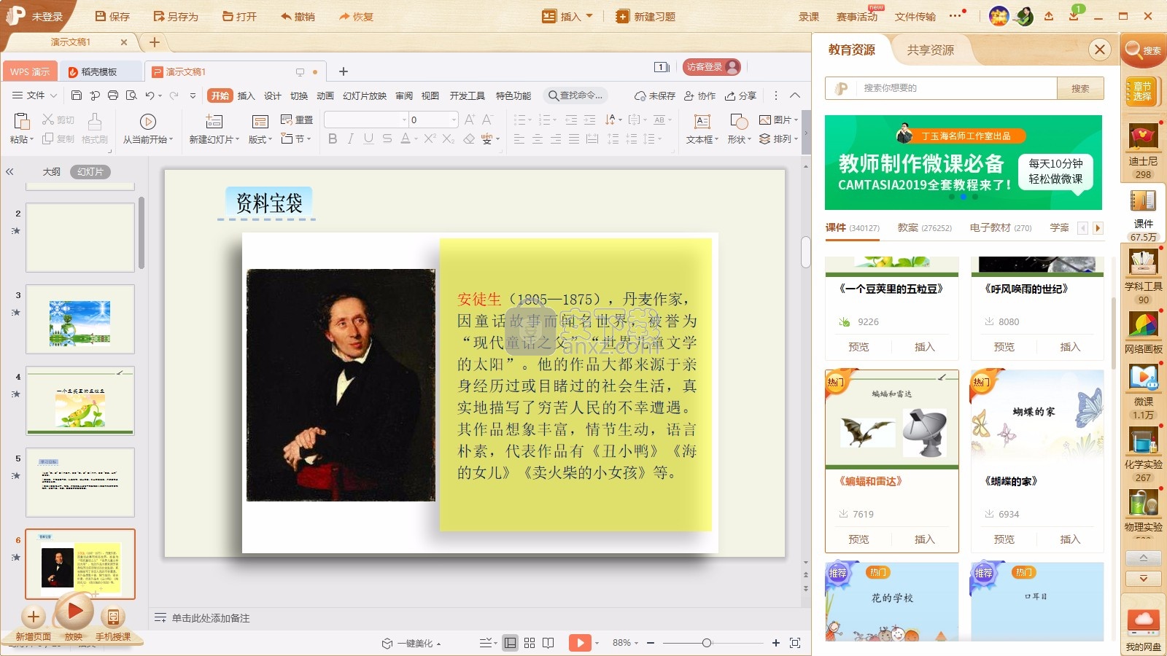The image size is (1167, 656).
Task: Click zoom slider handle
Action: [x=706, y=643]
